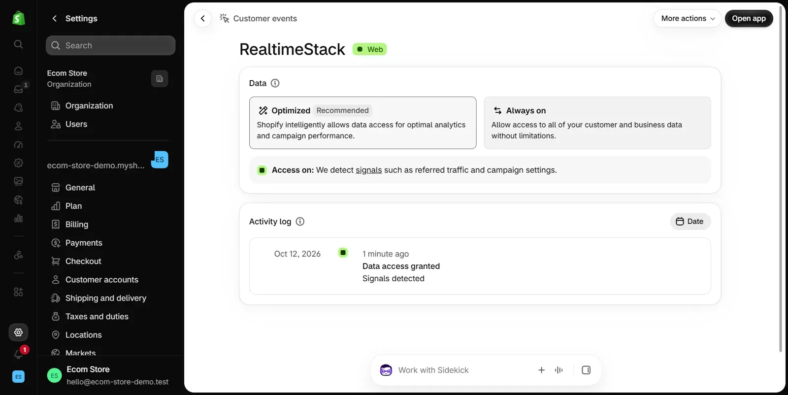This screenshot has width=788, height=395.
Task: Click the store switcher icon beside Ecom Store
Action: tap(160, 79)
